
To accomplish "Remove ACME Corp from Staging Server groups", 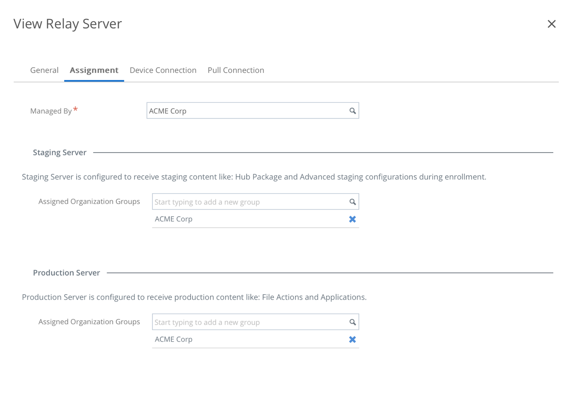I will (x=352, y=219).
